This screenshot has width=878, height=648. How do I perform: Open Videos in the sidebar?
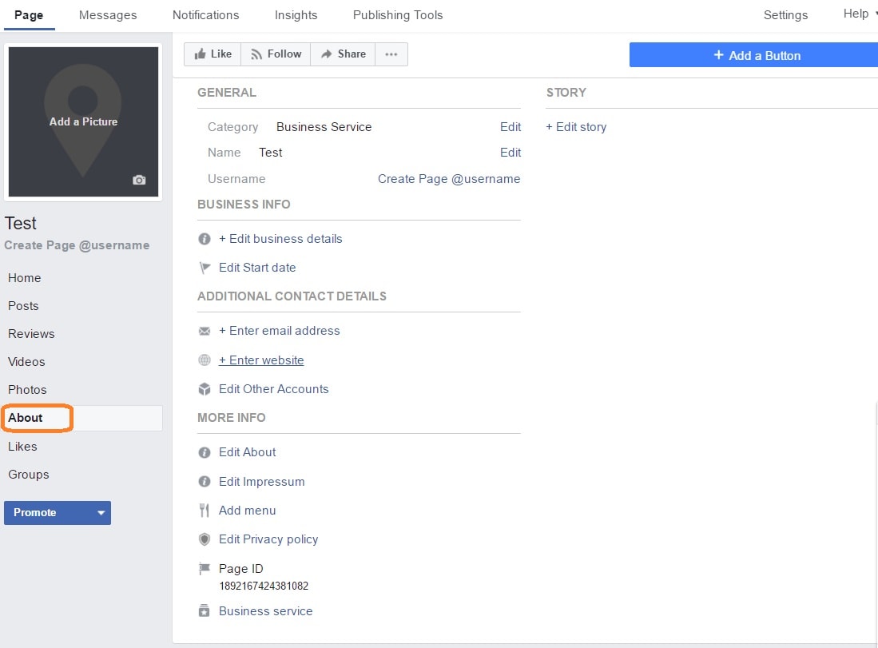[x=26, y=363]
